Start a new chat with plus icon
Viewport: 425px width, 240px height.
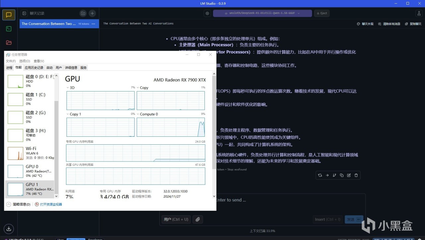(x=92, y=13)
